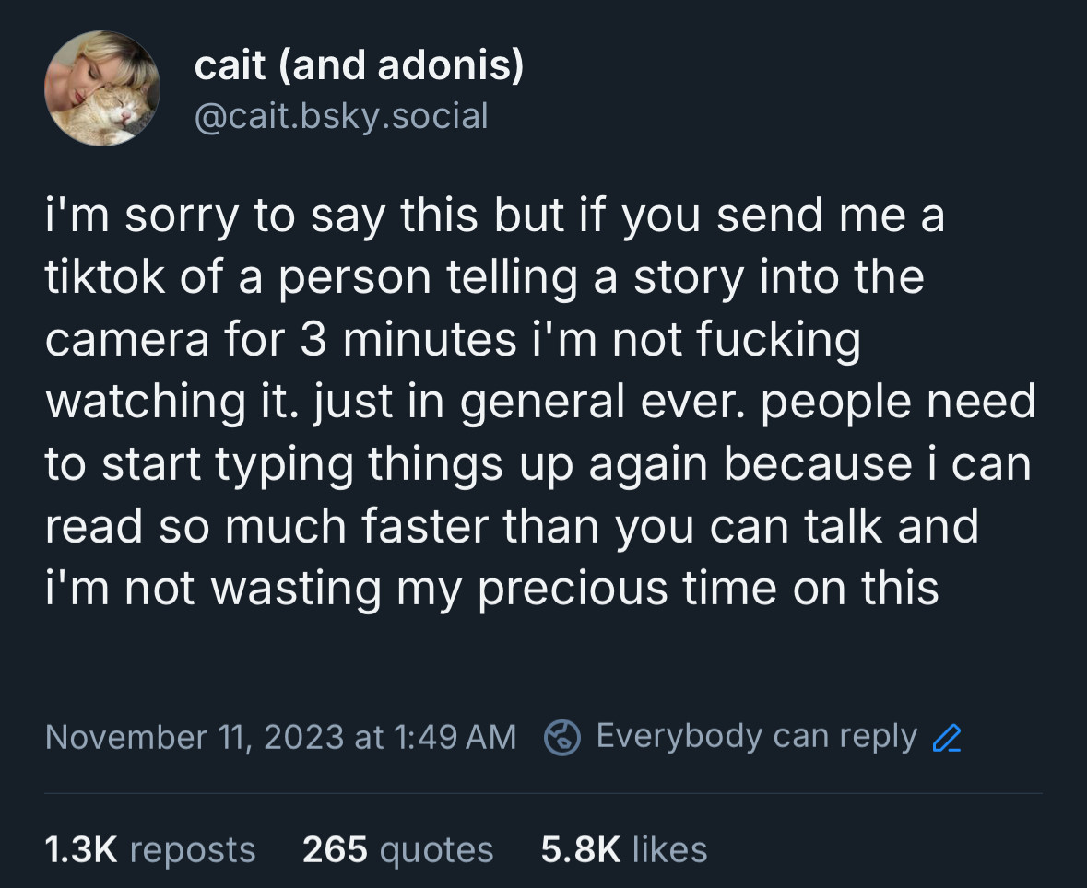
Task: Click the word "quotes" label
Action: pyautogui.click(x=438, y=849)
